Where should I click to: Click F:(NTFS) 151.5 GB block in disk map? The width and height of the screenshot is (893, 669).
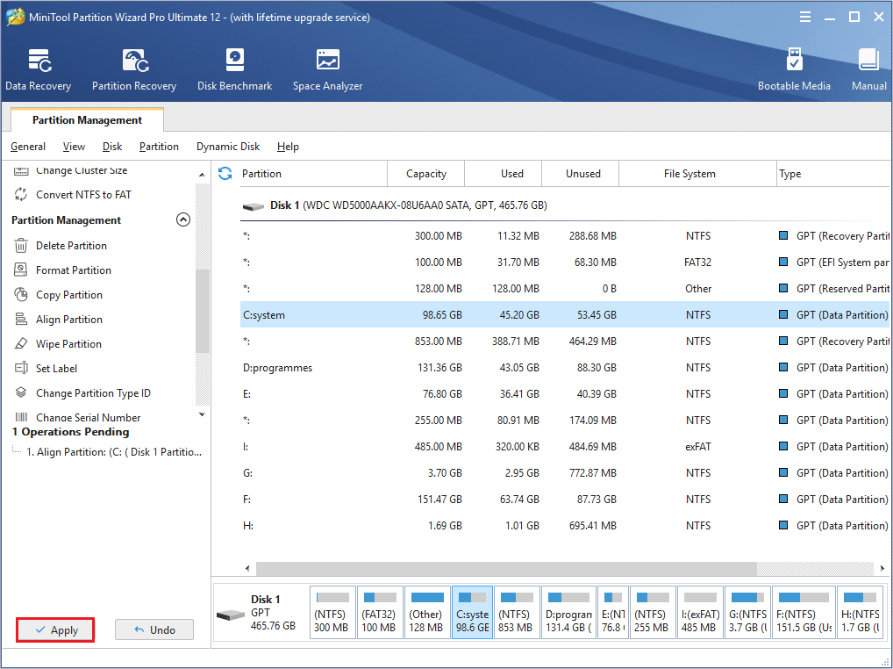[x=804, y=613]
